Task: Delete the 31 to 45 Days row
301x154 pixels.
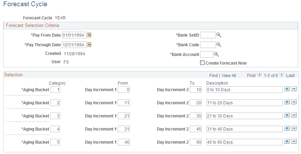Action: (294, 128)
